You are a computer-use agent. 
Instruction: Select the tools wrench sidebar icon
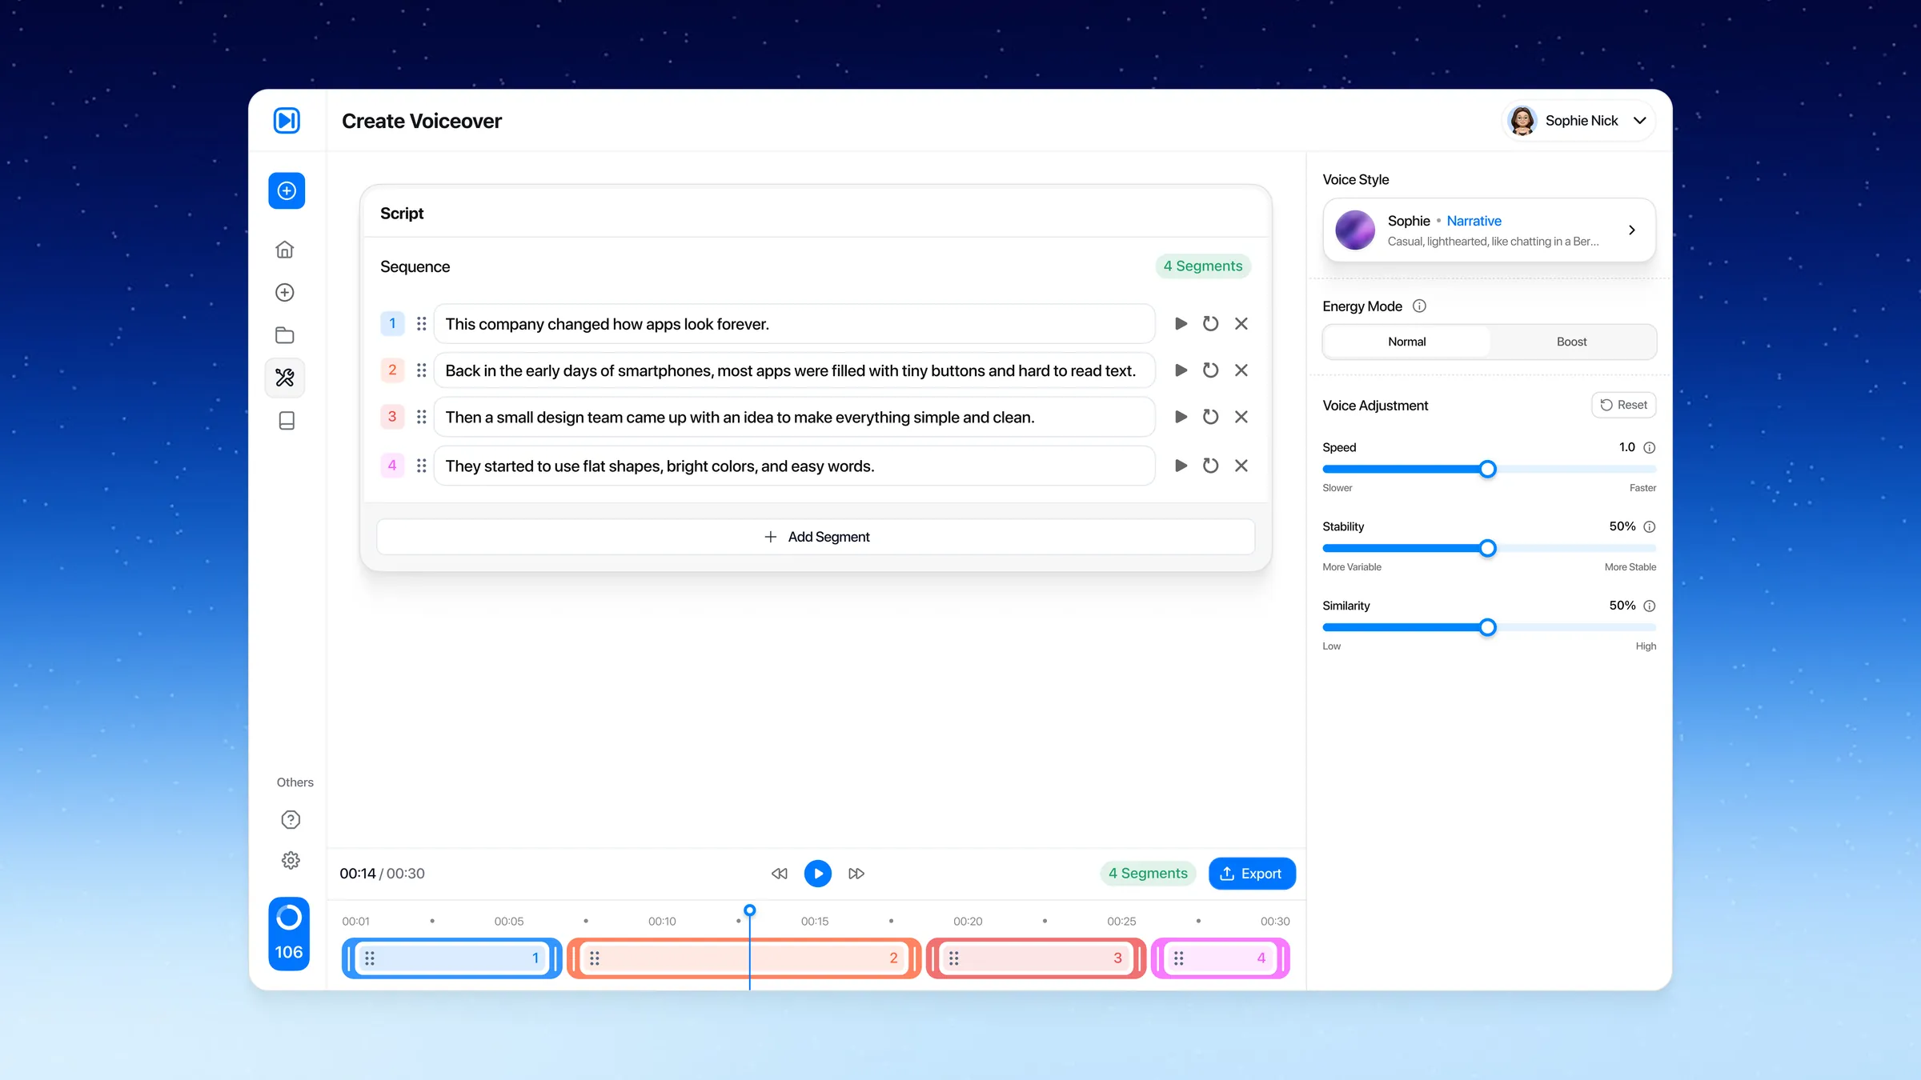tap(285, 378)
